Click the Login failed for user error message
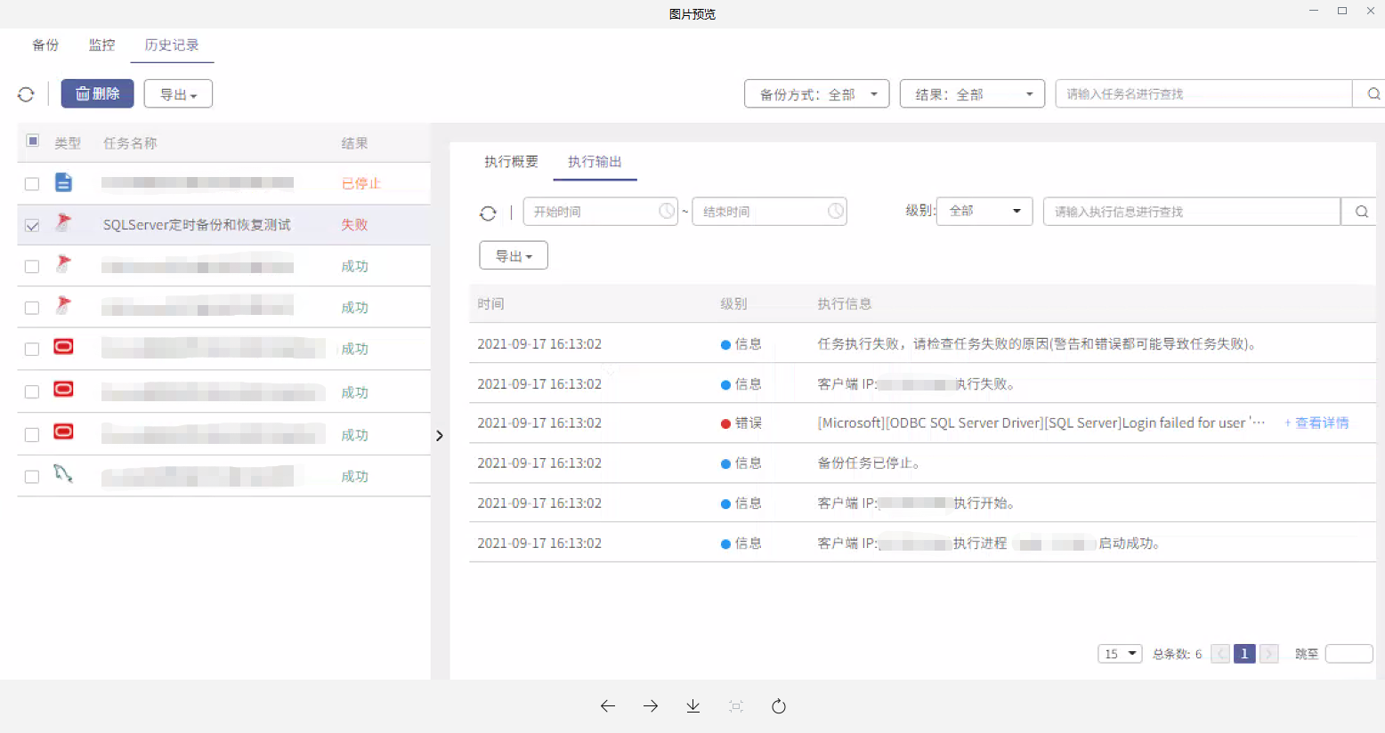 coord(1041,423)
